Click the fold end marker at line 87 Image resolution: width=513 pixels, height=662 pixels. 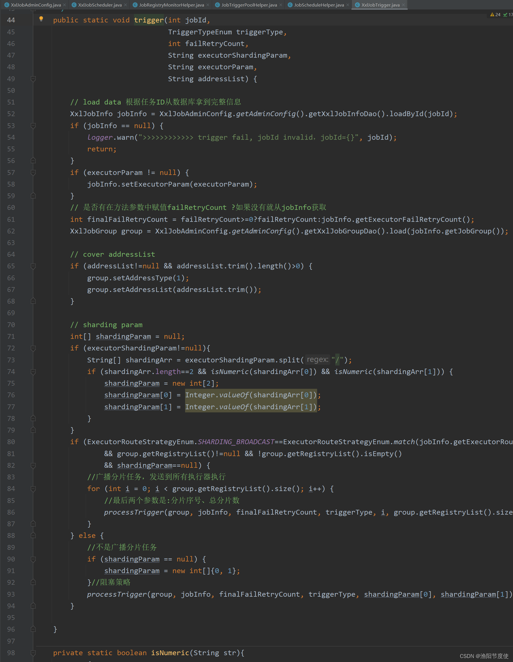pos(33,524)
